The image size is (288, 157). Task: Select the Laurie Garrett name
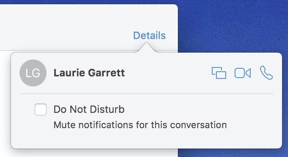[89, 73]
